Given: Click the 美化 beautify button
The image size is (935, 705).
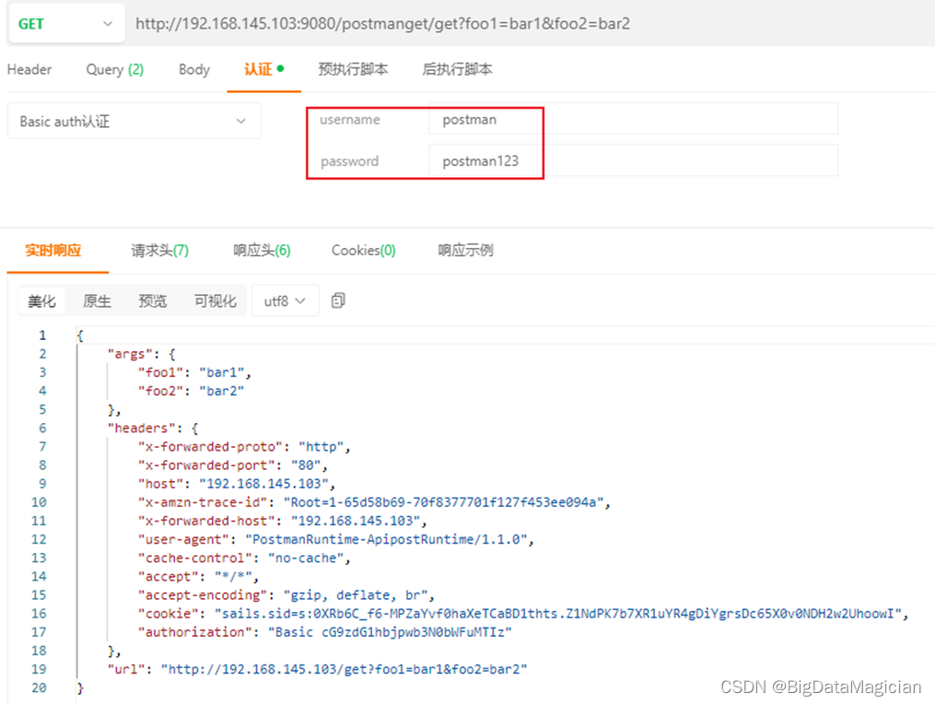Looking at the screenshot, I should click(41, 300).
